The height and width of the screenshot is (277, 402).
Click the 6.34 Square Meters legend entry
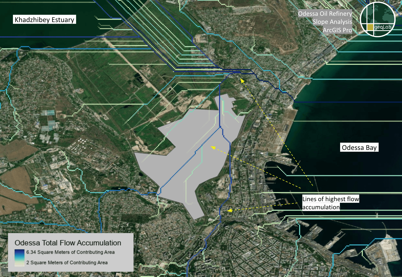pyautogui.click(x=70, y=252)
